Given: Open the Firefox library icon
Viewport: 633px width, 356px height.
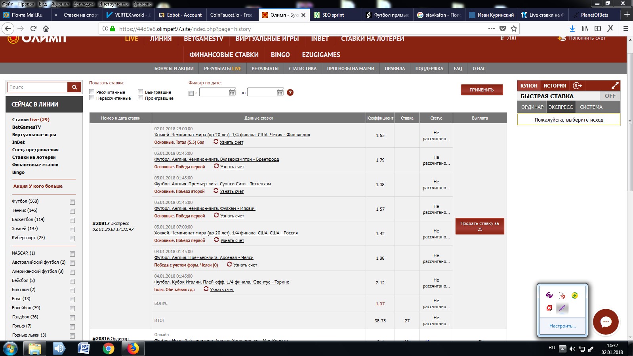Looking at the screenshot, I should click(585, 29).
